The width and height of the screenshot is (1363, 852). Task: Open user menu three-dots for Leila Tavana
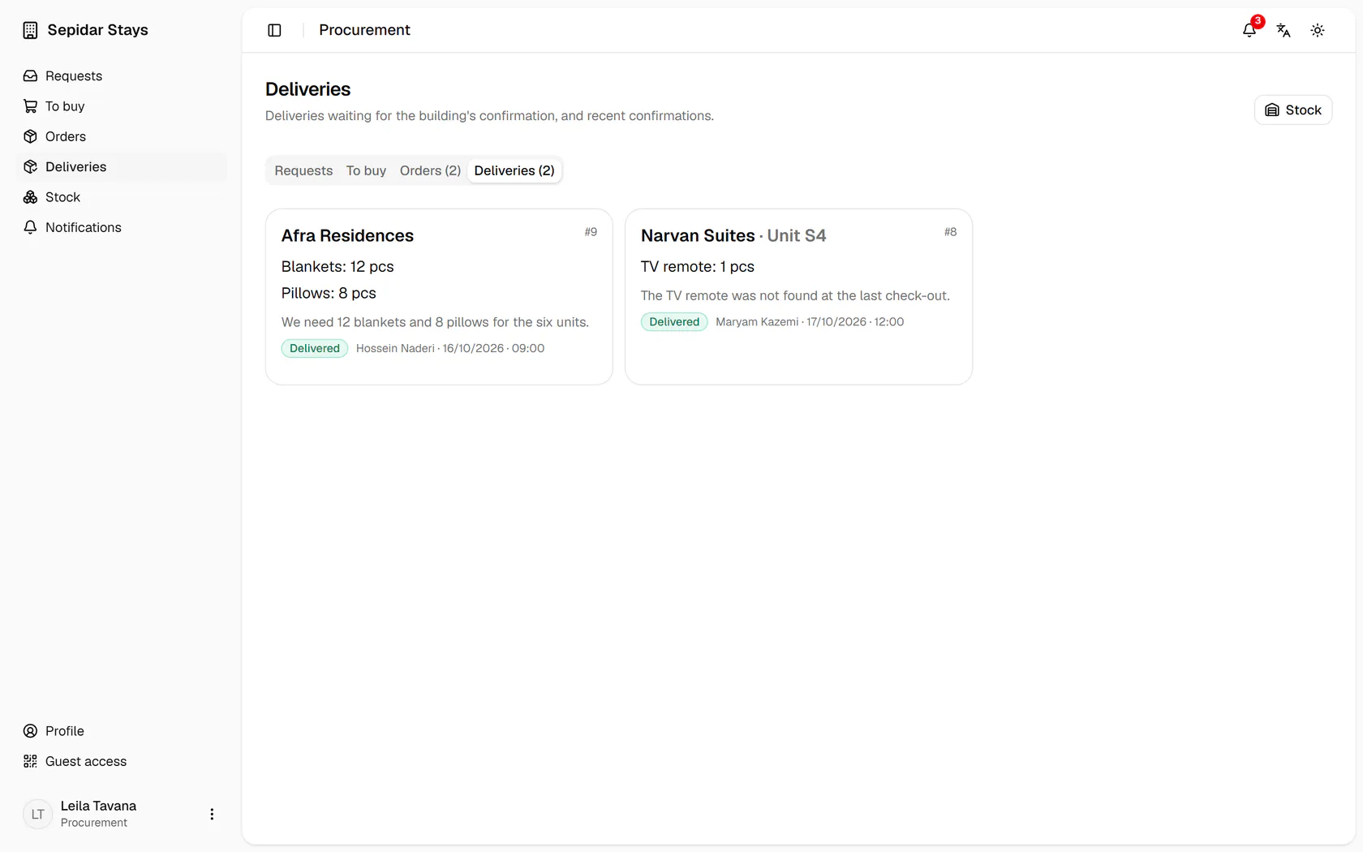point(212,814)
